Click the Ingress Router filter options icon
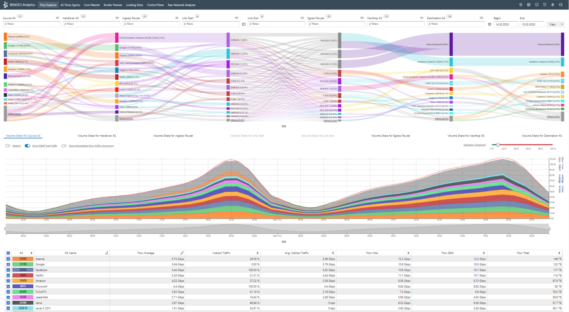Screen dimensions: 569x312 pos(177,18)
